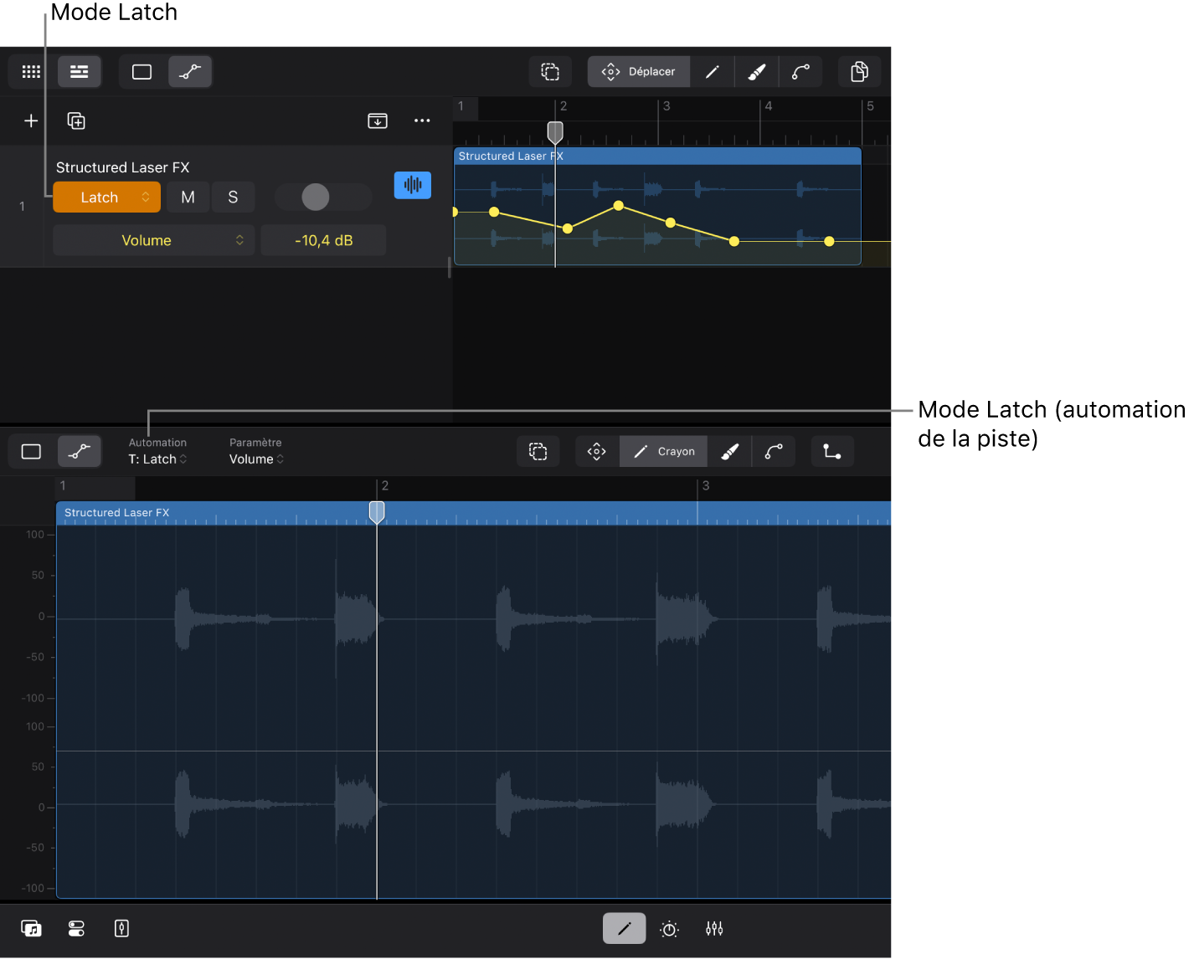1194x959 pixels.
Task: Click the copy icon in top toolbar
Action: coord(859,72)
